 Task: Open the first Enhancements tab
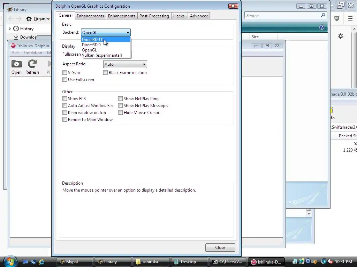tap(90, 16)
